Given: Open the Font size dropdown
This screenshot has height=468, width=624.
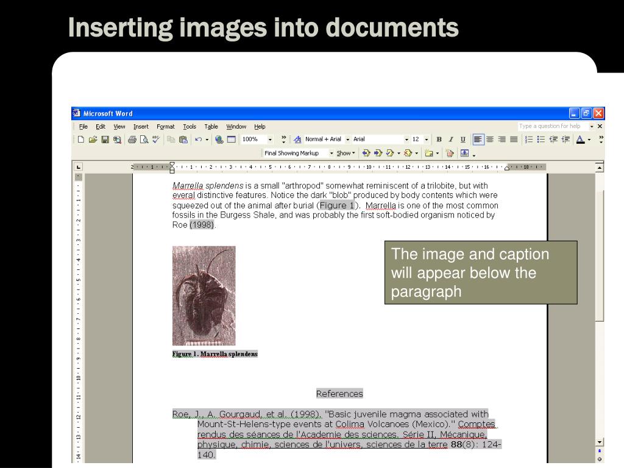Looking at the screenshot, I should tap(426, 140).
